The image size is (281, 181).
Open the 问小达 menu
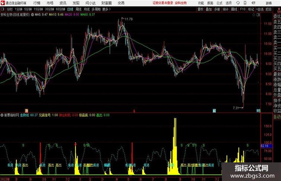(x=90, y=3)
